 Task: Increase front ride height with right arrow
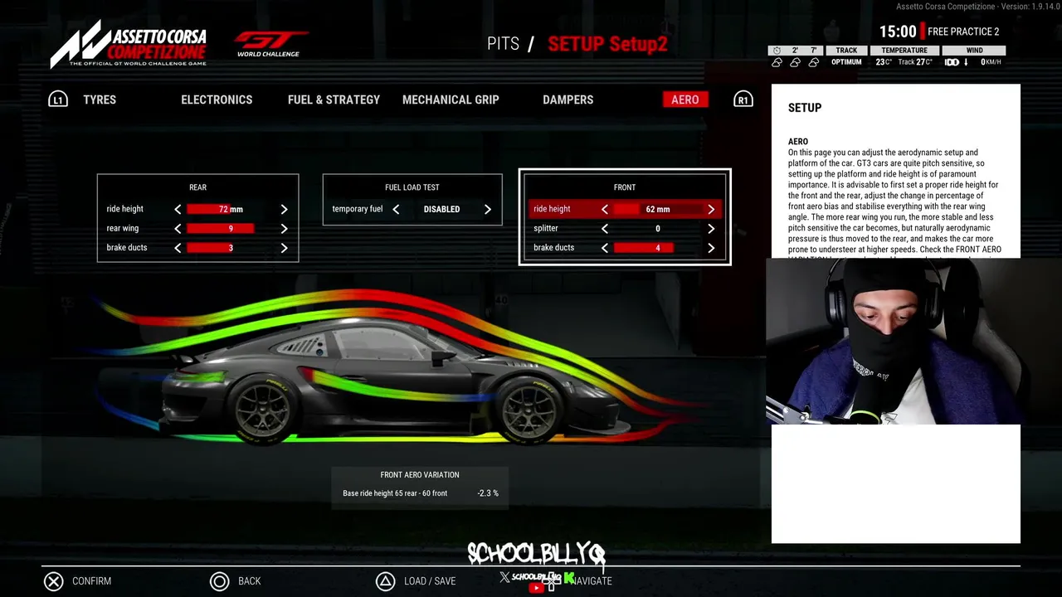(711, 210)
